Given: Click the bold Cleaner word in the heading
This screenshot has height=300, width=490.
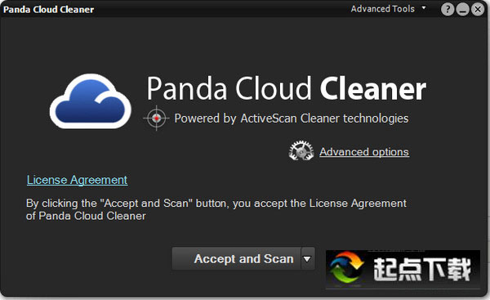Looking at the screenshot, I should point(373,88).
